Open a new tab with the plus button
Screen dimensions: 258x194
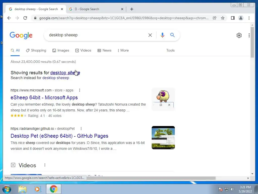[132, 9]
